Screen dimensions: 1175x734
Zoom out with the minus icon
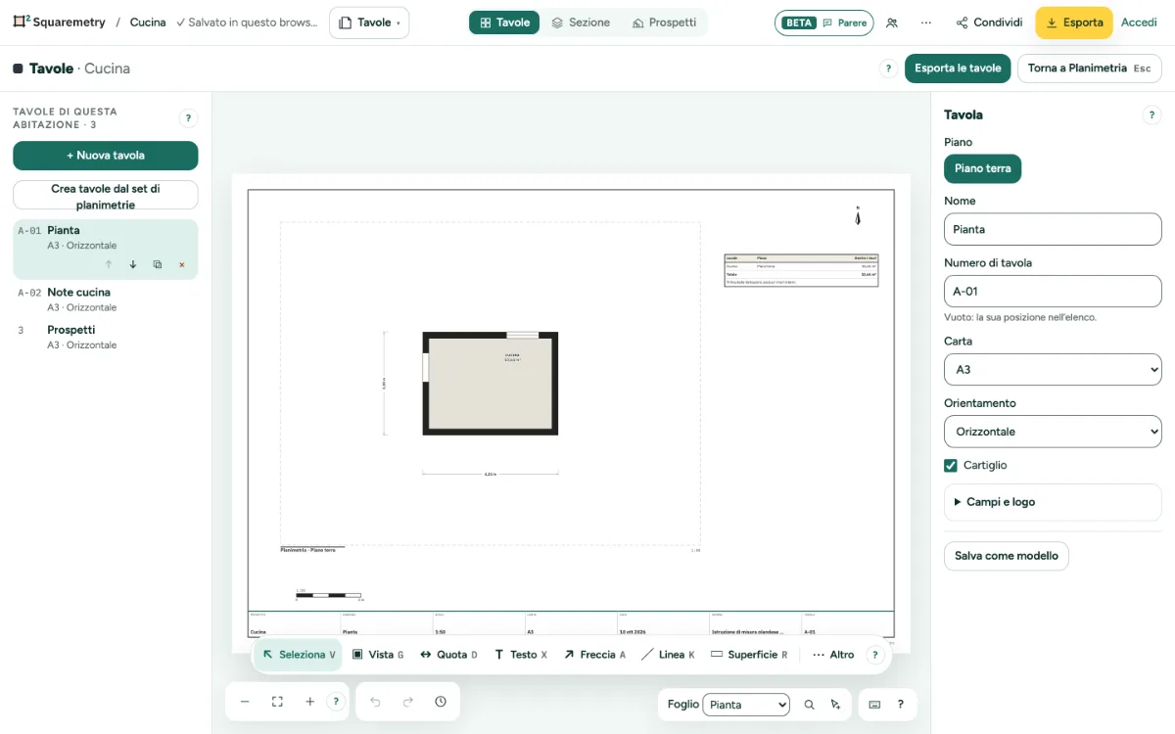click(245, 702)
